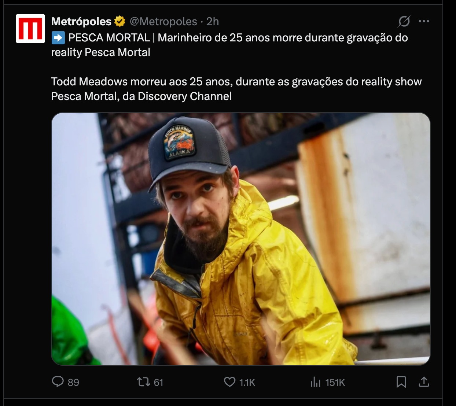
Task: Click the Metrópoles display name
Action: point(81,22)
